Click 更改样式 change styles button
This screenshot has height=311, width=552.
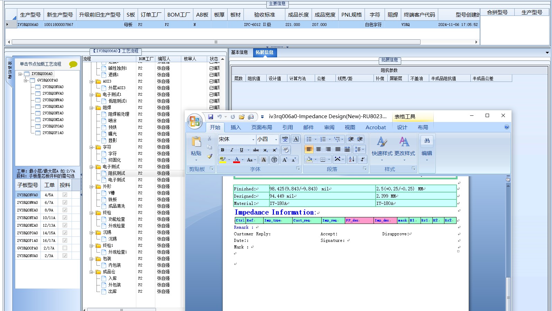click(x=404, y=149)
